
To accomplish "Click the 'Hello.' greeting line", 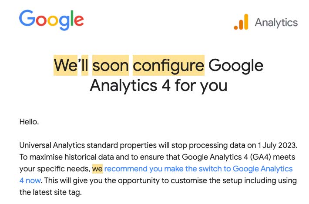I will (x=29, y=122).
